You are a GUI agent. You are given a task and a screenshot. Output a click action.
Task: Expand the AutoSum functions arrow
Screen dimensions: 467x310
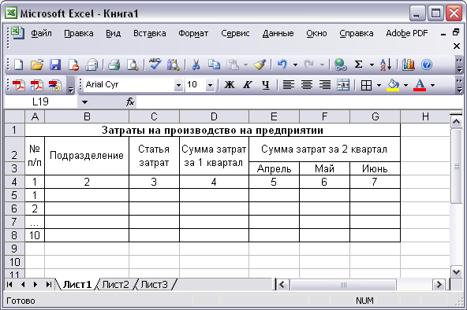click(x=372, y=65)
